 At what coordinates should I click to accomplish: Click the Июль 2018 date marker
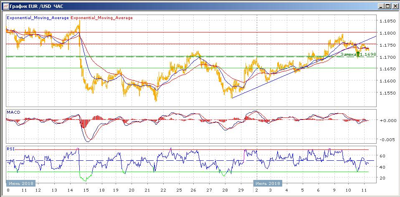point(267,183)
